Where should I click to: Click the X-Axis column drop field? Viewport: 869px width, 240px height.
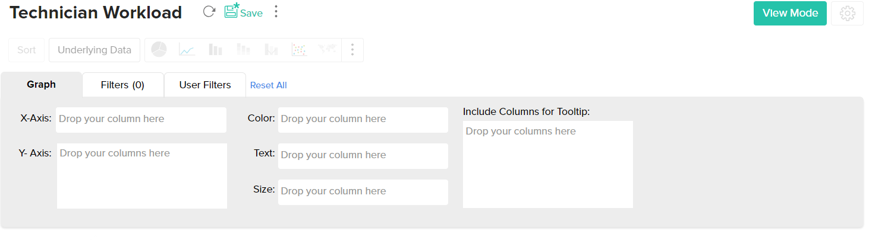pos(141,119)
